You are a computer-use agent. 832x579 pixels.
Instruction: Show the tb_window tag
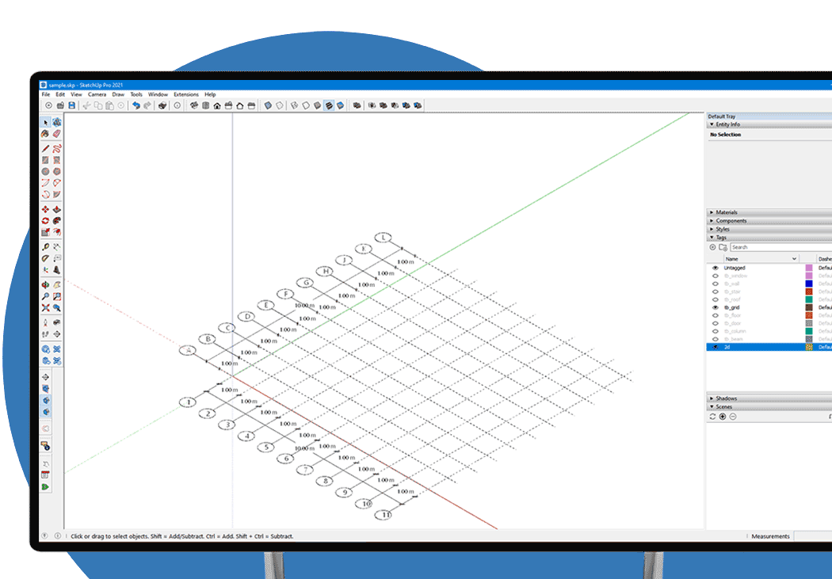click(x=715, y=276)
